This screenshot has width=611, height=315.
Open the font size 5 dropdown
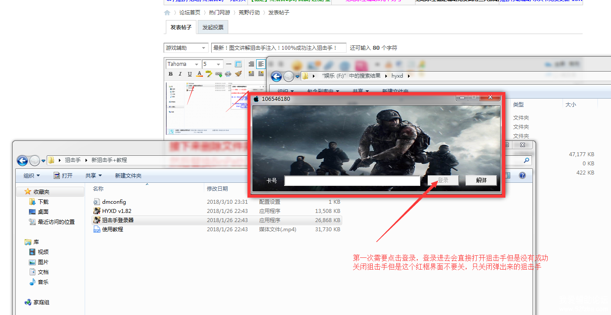(x=213, y=64)
